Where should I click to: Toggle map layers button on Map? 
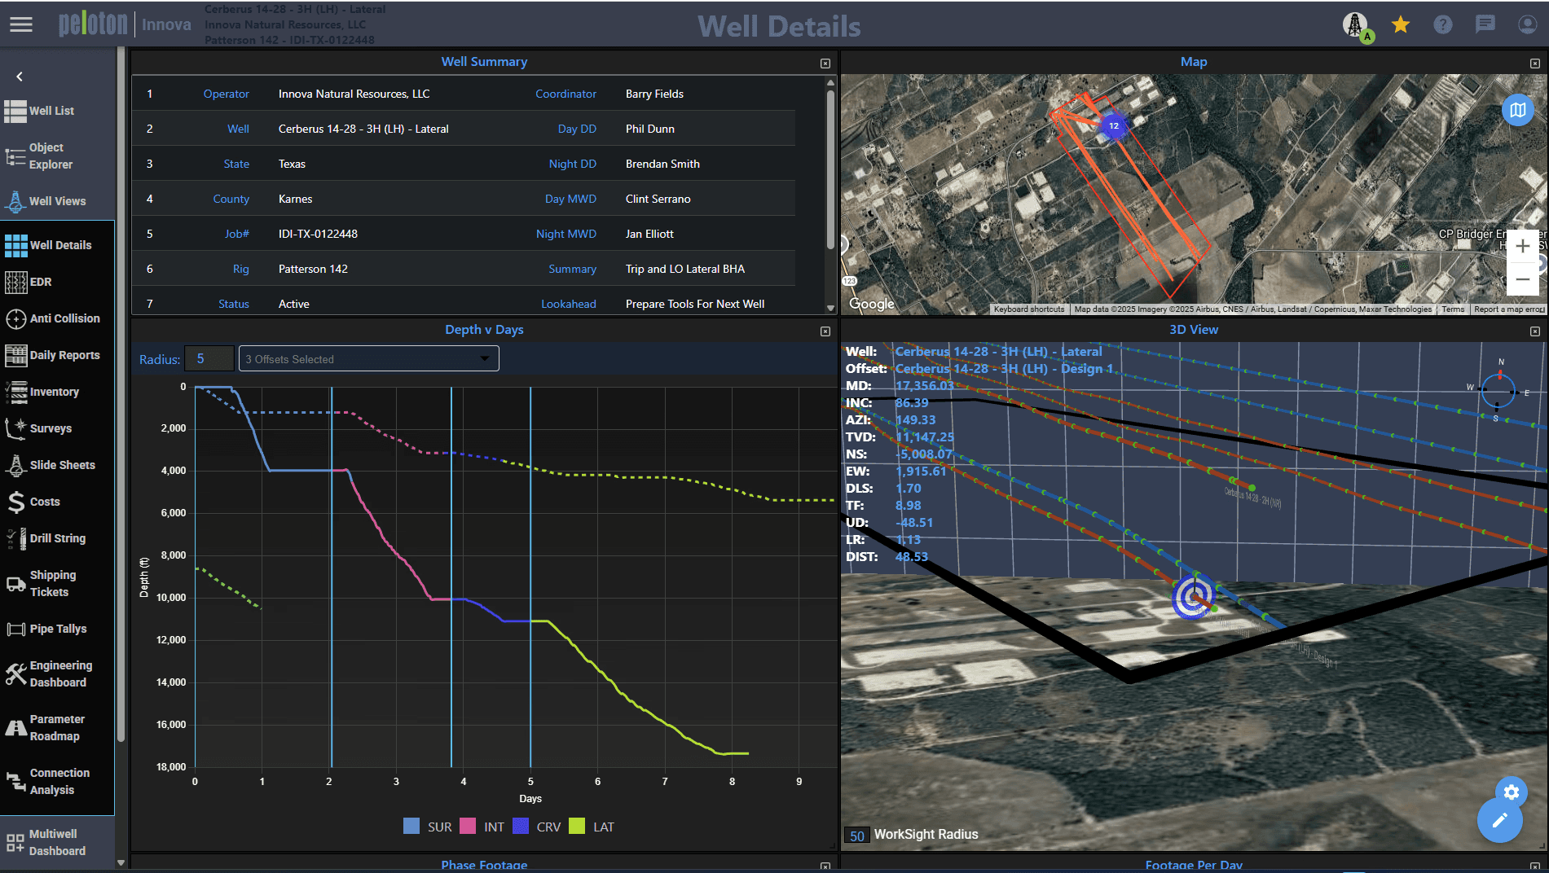tap(1517, 110)
